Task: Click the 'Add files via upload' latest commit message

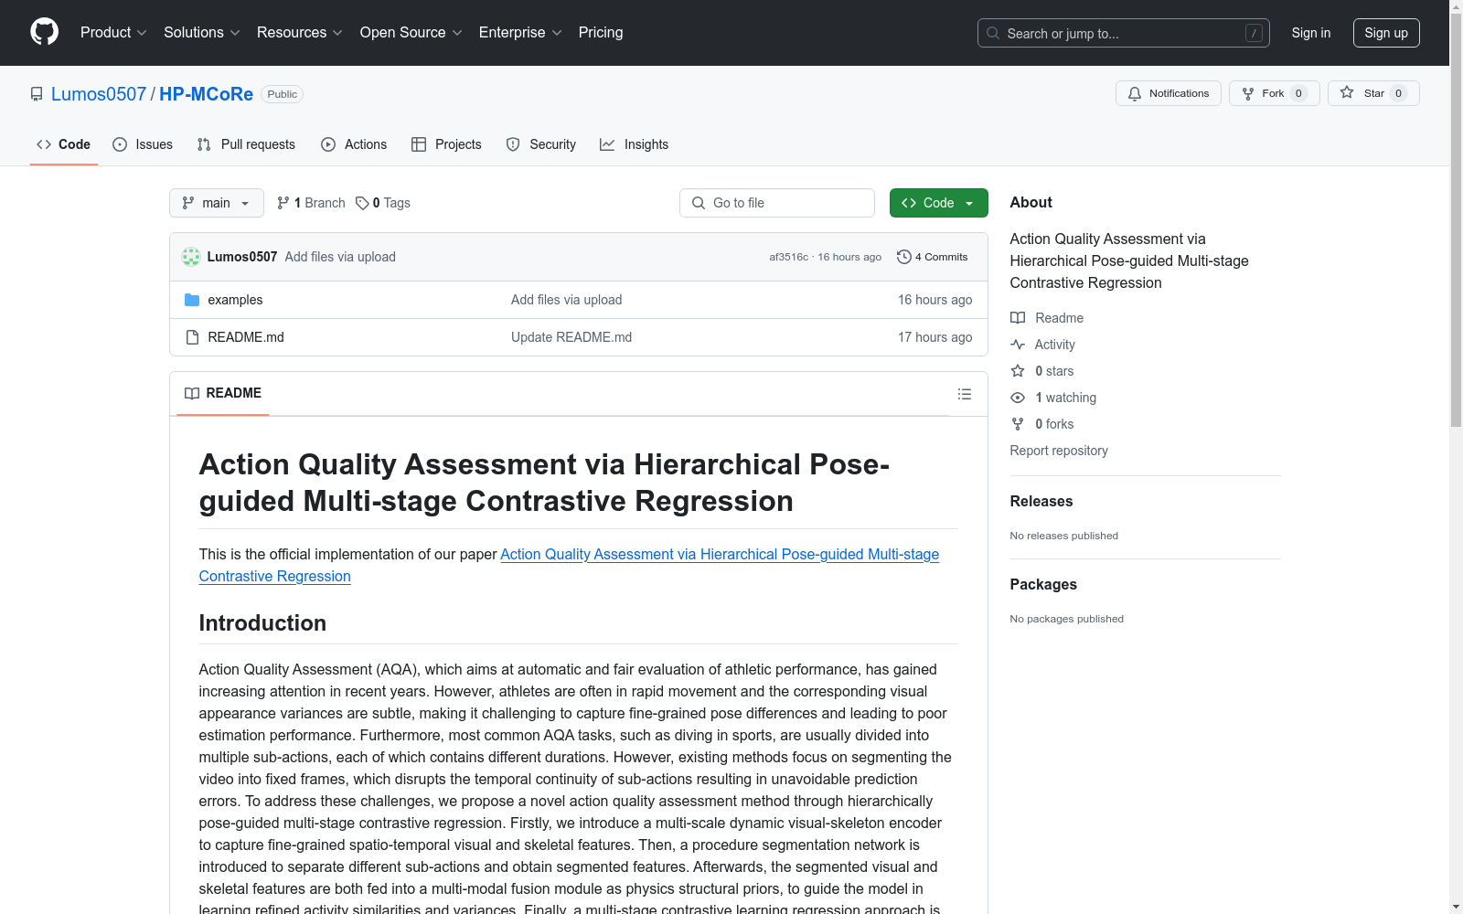Action: click(x=340, y=257)
